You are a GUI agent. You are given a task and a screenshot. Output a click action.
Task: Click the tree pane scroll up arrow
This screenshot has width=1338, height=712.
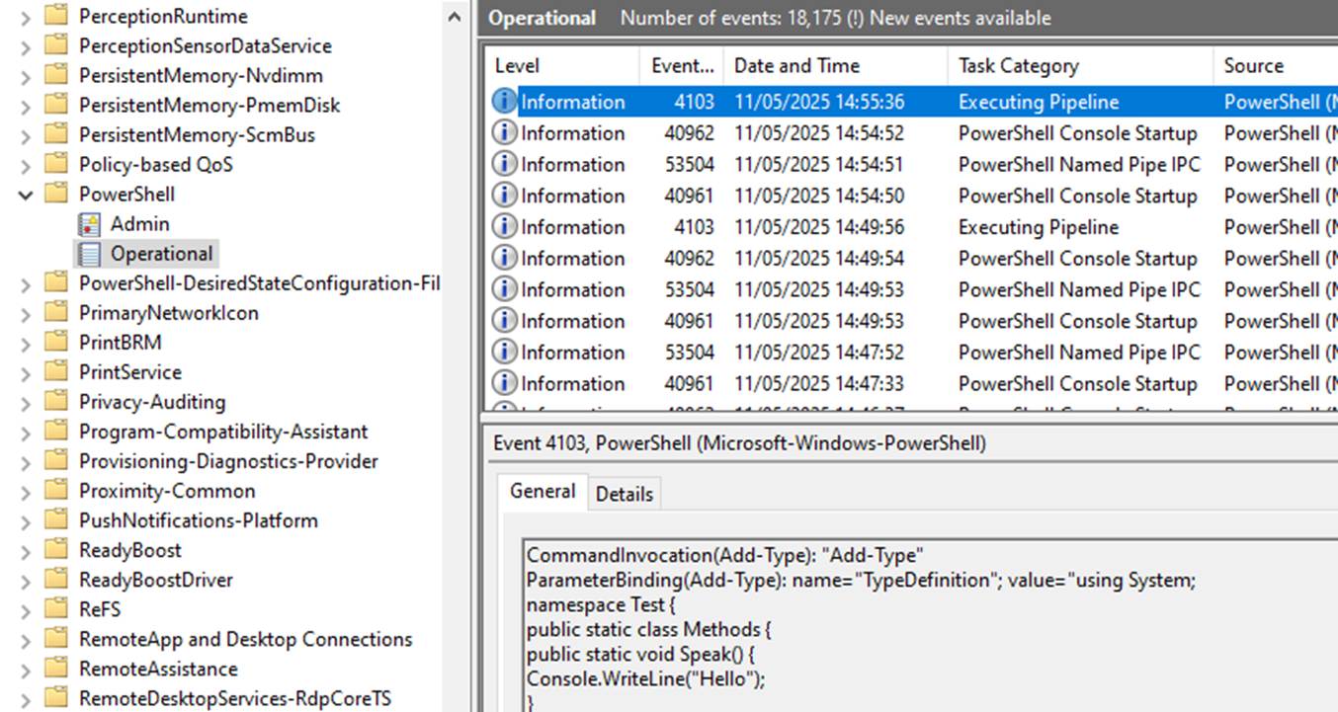(x=454, y=17)
